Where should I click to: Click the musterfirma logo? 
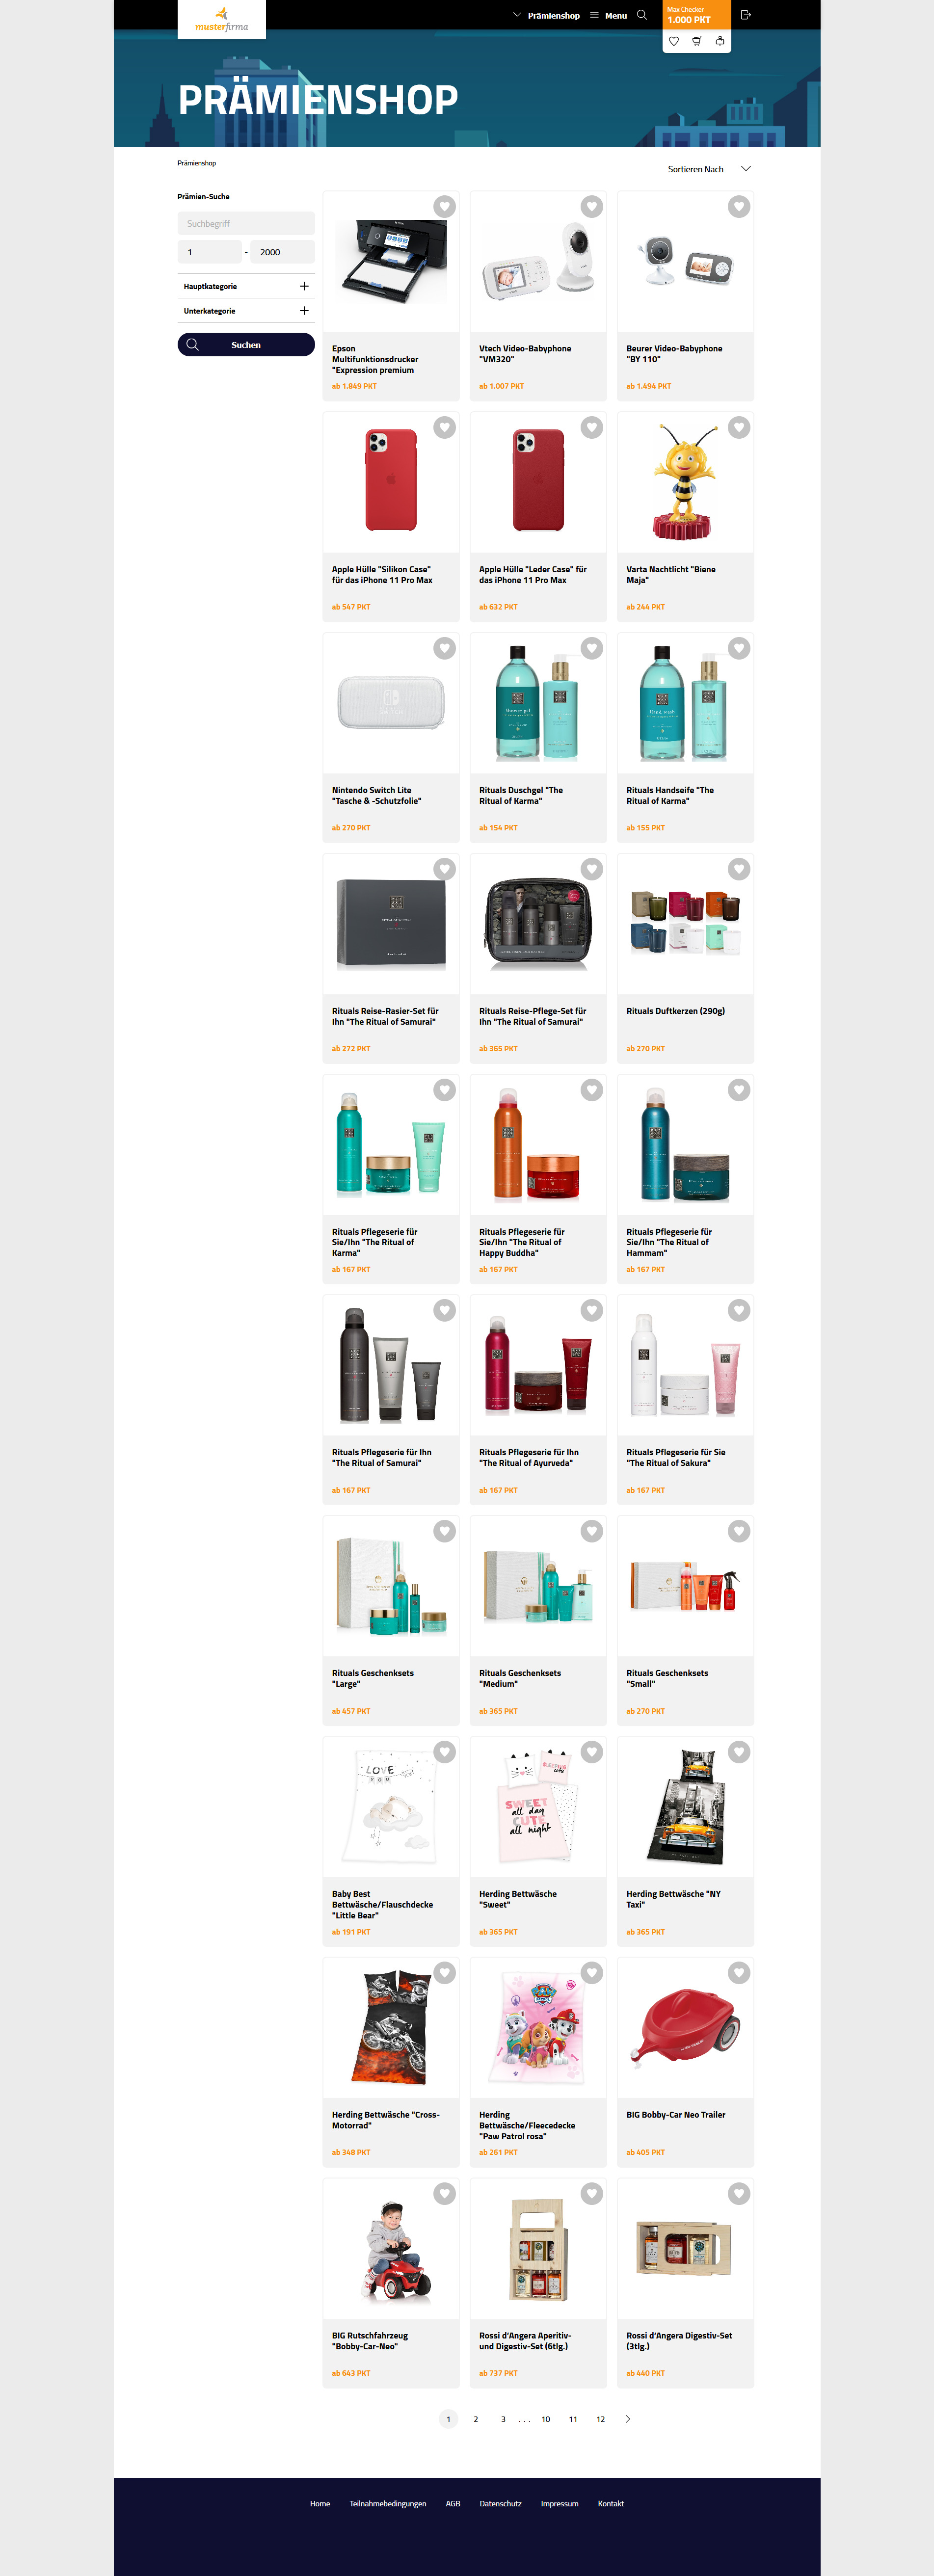coord(221,19)
